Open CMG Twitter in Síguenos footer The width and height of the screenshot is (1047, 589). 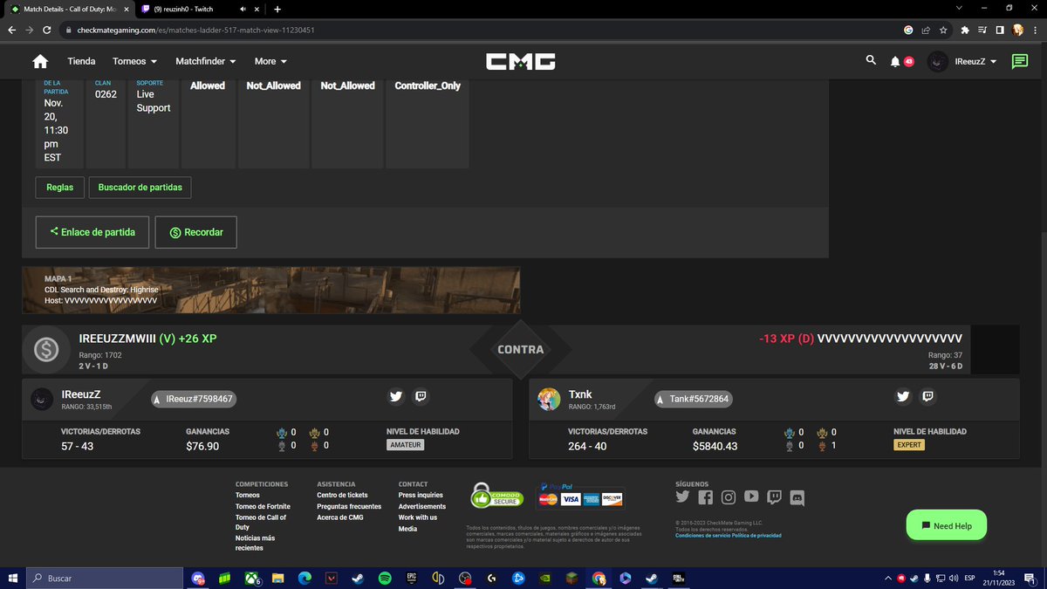click(683, 497)
